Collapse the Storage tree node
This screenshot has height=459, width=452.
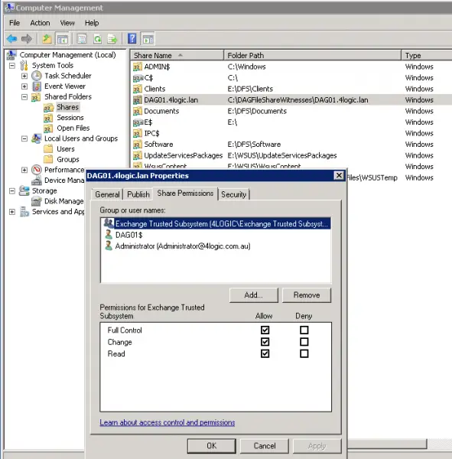pyautogui.click(x=12, y=191)
